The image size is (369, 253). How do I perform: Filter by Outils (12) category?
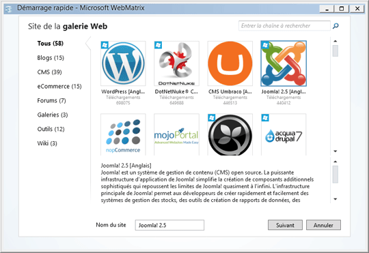[51, 129]
